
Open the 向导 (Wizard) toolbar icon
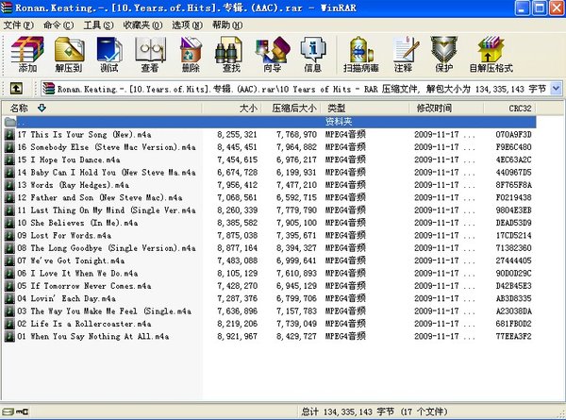click(x=273, y=54)
